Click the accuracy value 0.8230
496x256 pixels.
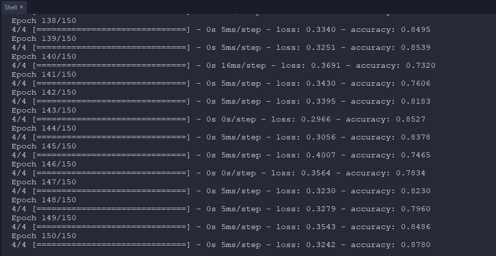point(416,191)
